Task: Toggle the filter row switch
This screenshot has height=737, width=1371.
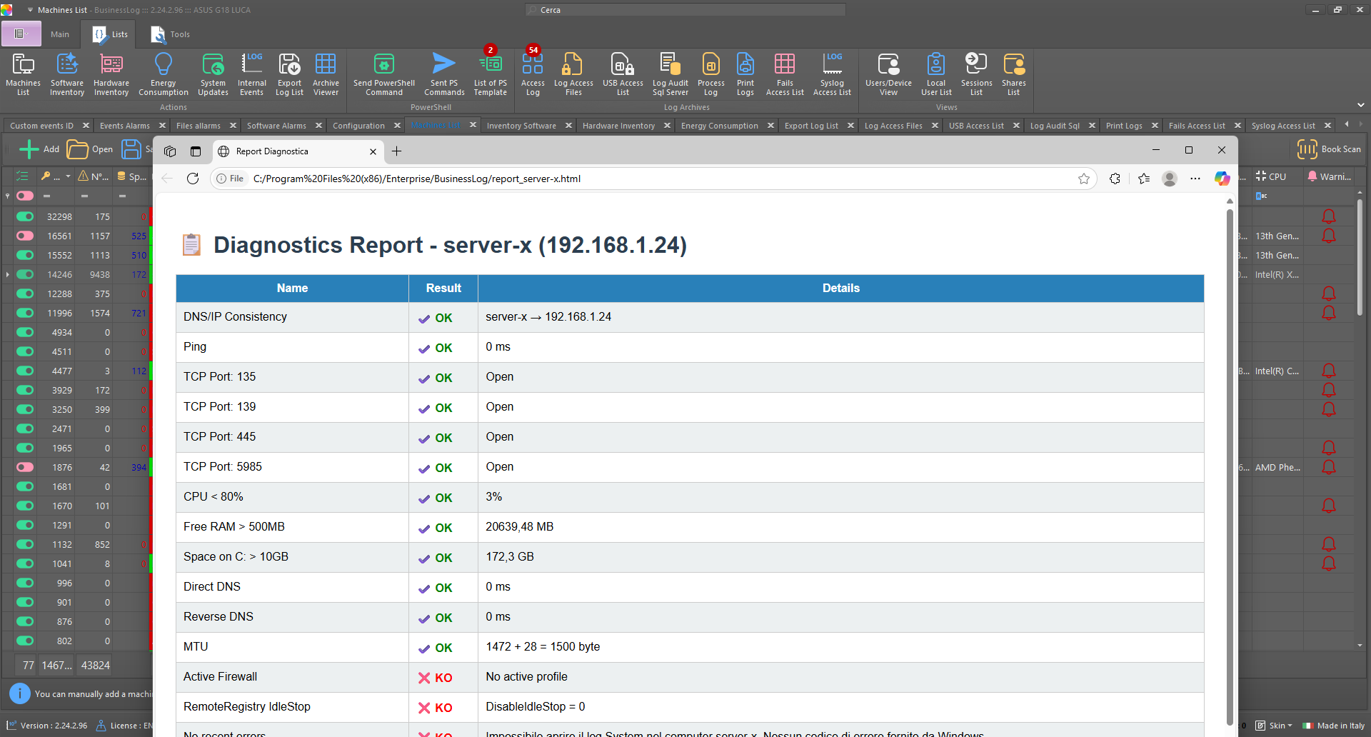Action: point(25,196)
